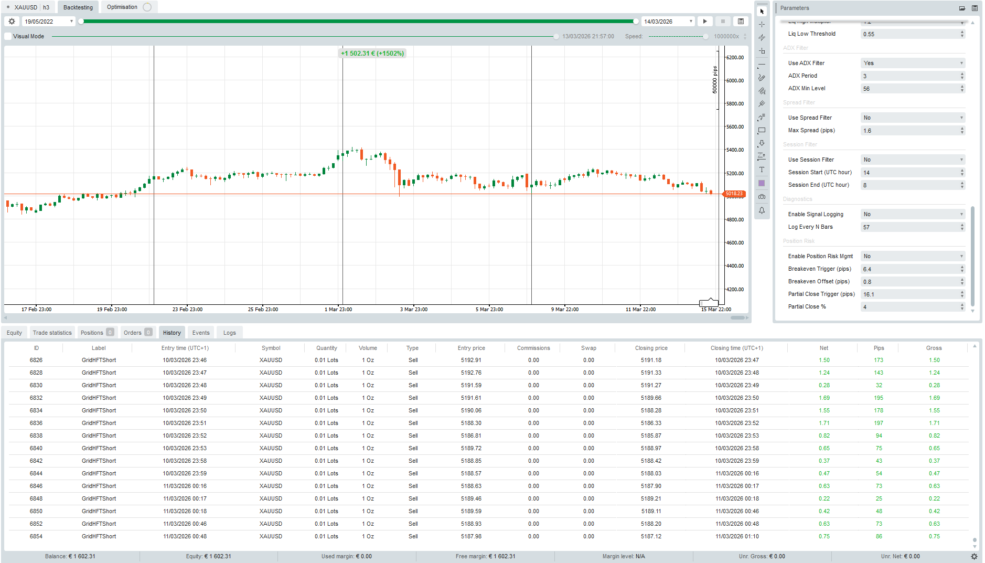The width and height of the screenshot is (985, 563).
Task: Switch to the Trade statistics tab
Action: click(x=52, y=332)
